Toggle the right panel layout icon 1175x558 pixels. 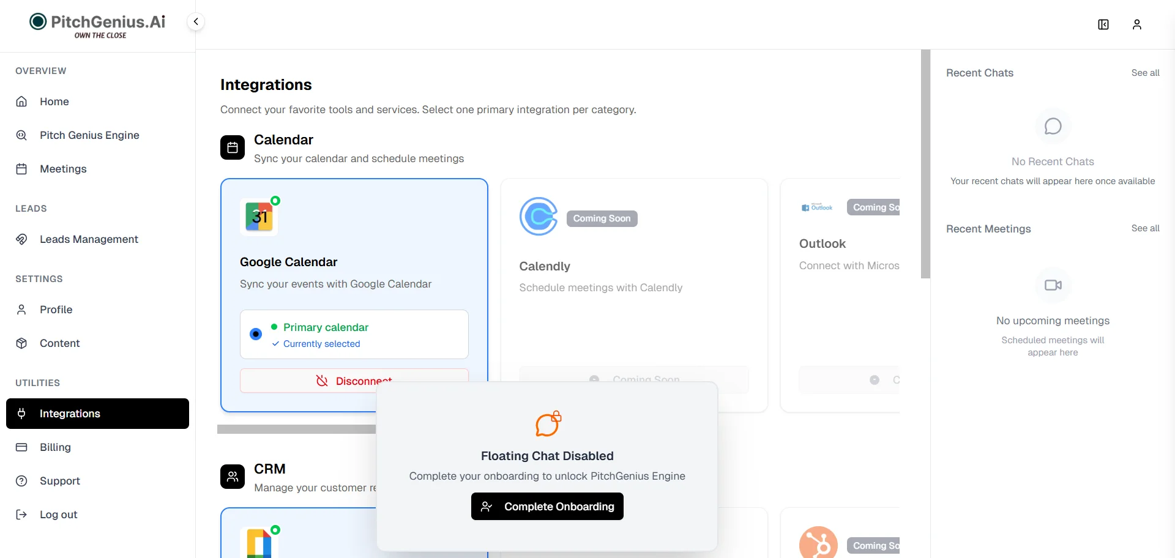tap(1103, 24)
